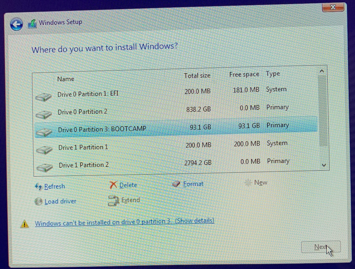
Task: Close the Windows Setup window
Action: (x=333, y=7)
